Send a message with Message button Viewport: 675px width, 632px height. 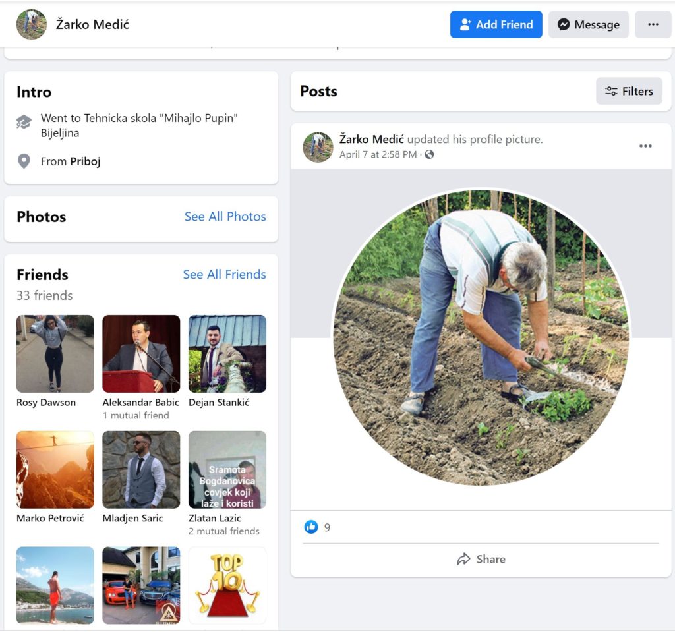588,25
